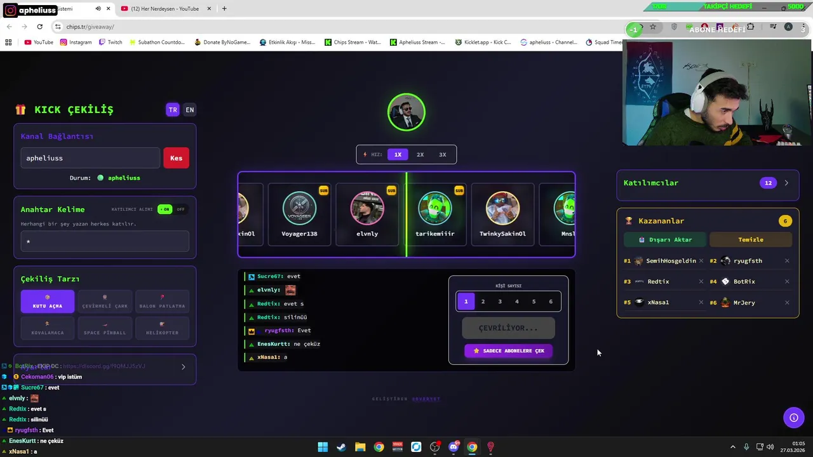Click the participant count badge 12
Image resolution: width=813 pixels, height=457 pixels.
coord(768,183)
